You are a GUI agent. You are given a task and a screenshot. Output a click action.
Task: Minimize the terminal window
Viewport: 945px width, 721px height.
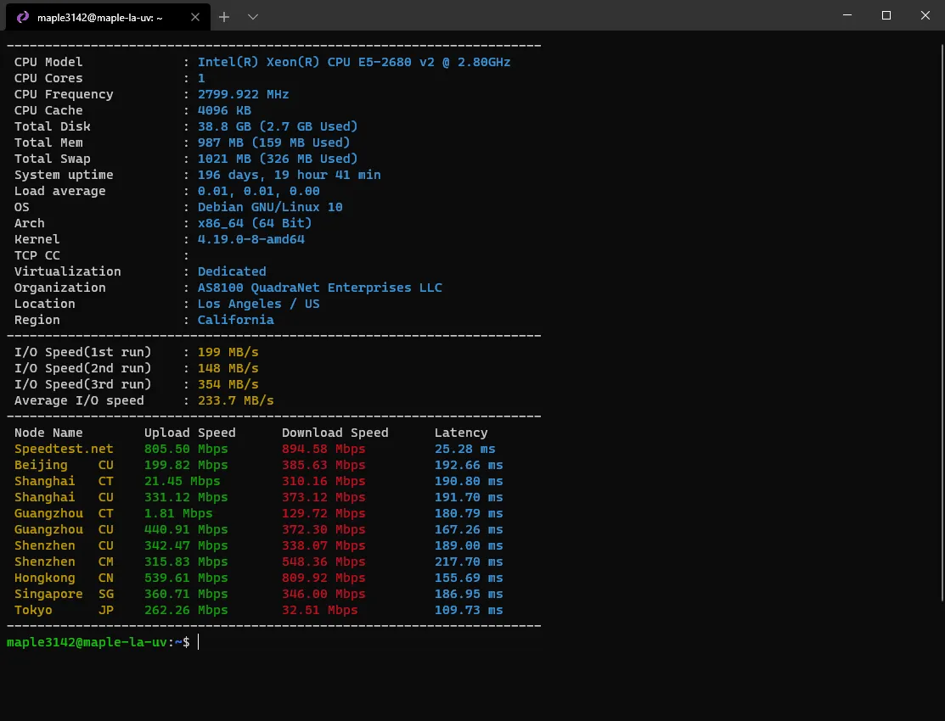click(848, 15)
